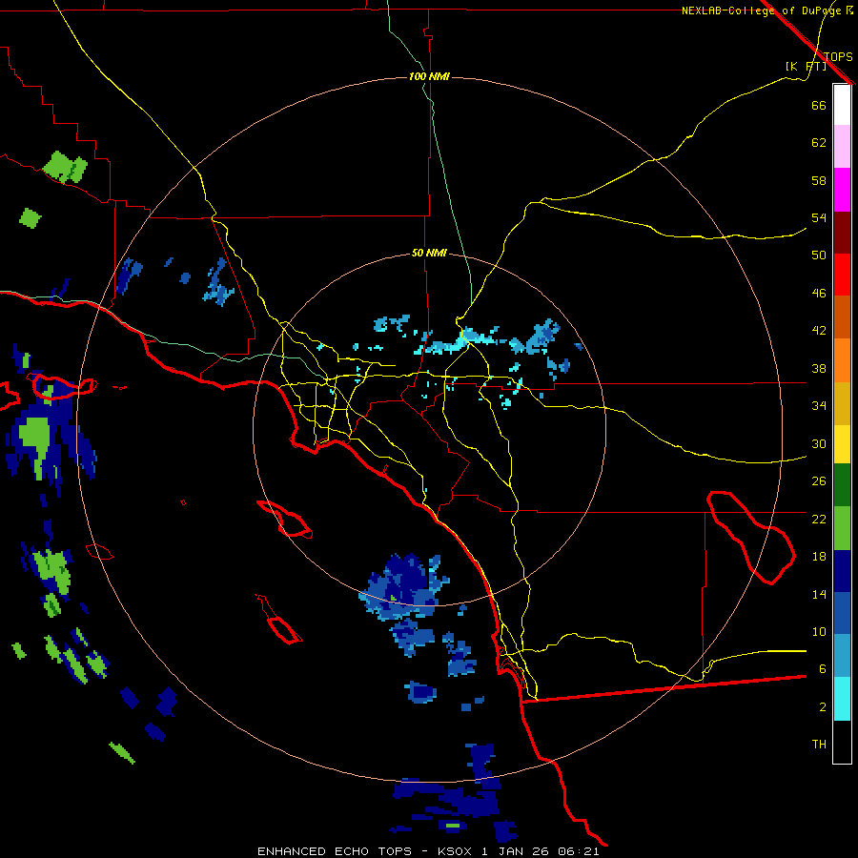Click the legend value 34

(819, 405)
